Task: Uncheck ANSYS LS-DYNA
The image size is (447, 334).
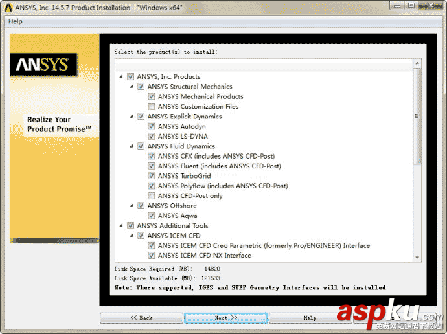Action: coord(152,136)
